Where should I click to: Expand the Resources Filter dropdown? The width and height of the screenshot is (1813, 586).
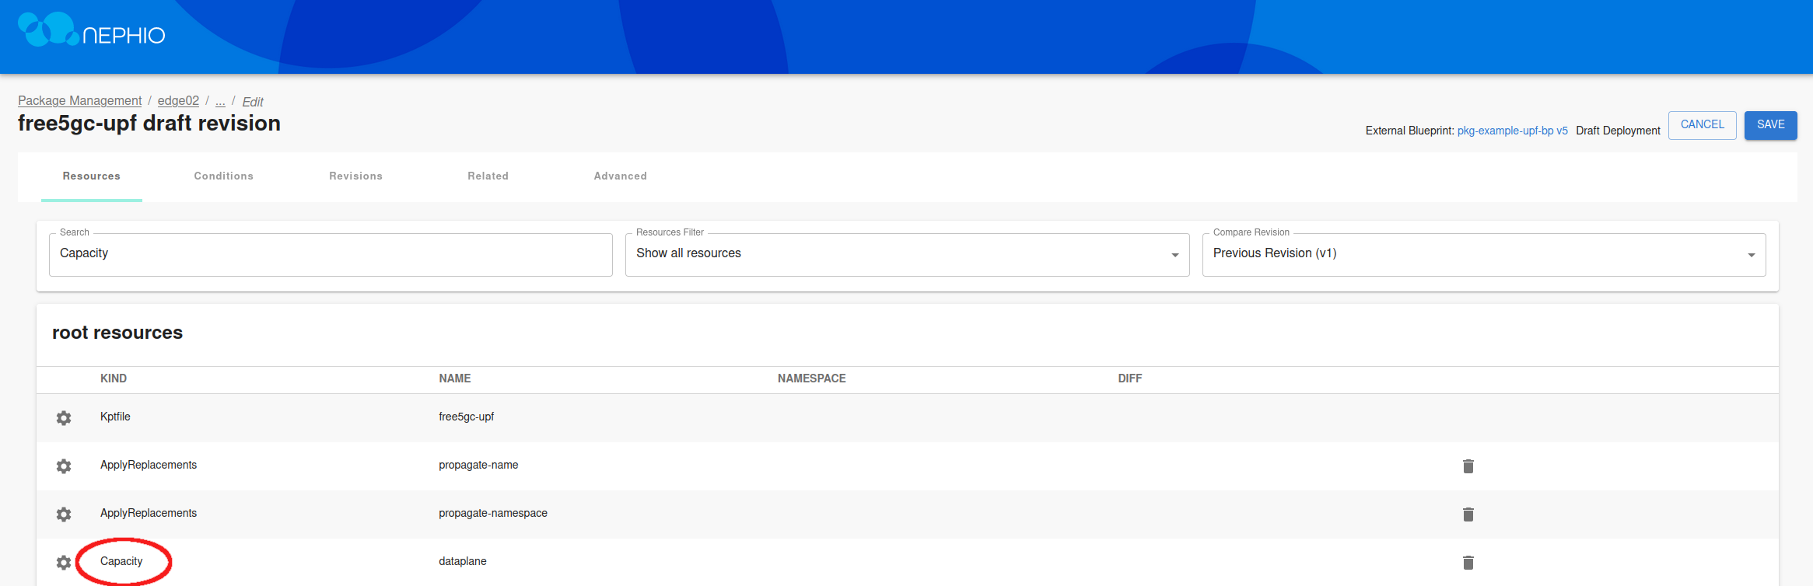pyautogui.click(x=906, y=254)
